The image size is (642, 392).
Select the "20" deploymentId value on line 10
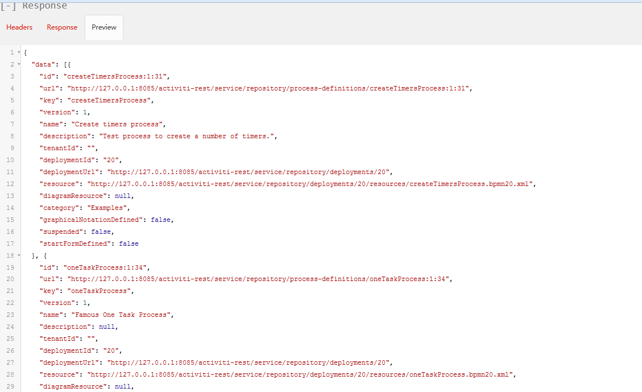pyautogui.click(x=111, y=160)
